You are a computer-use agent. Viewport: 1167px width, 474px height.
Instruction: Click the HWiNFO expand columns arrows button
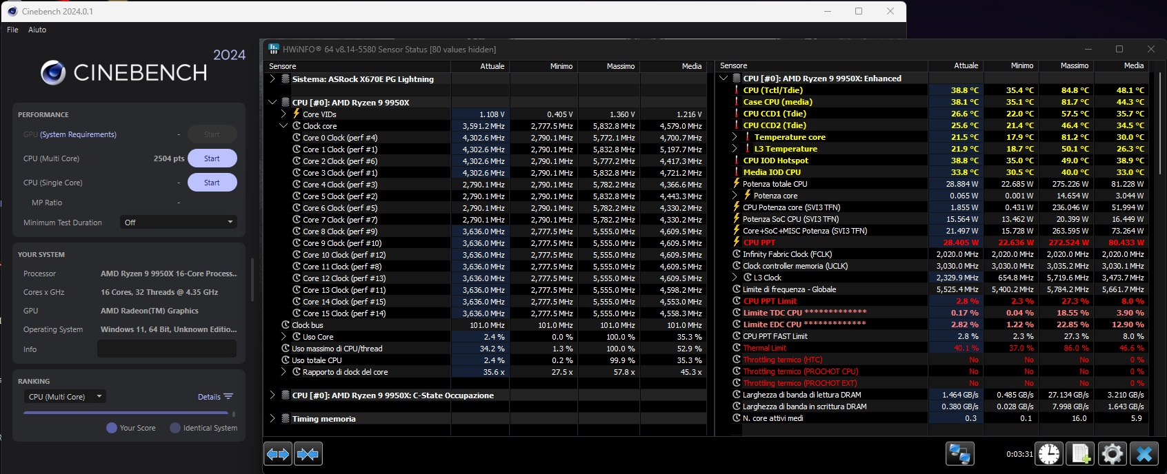279,454
